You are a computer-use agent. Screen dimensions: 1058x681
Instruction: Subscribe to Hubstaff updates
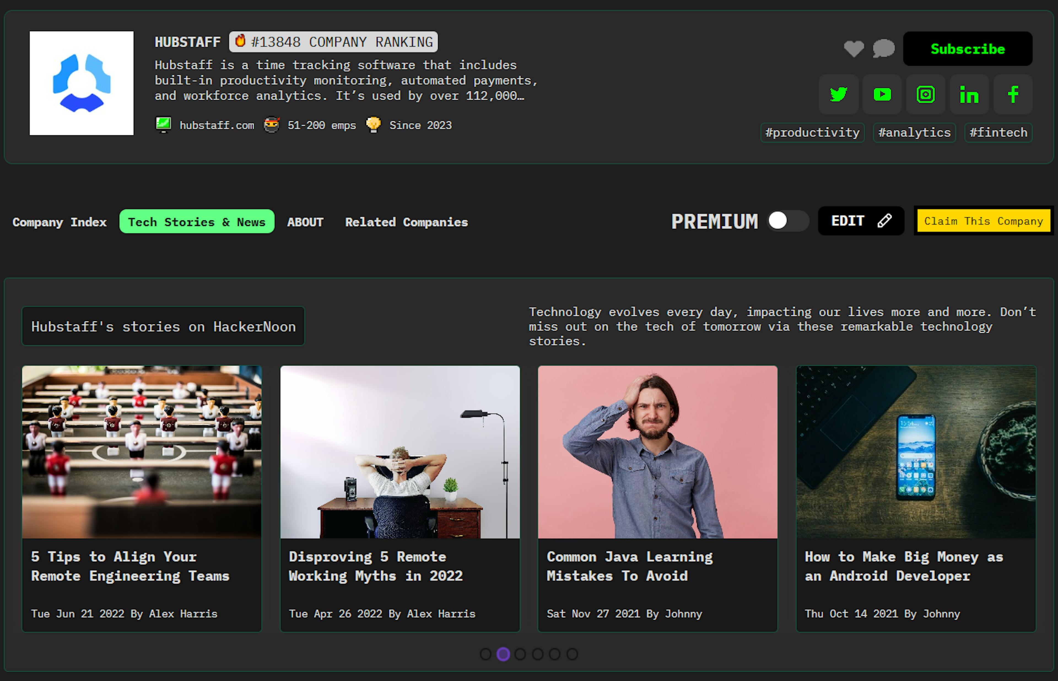click(x=967, y=49)
